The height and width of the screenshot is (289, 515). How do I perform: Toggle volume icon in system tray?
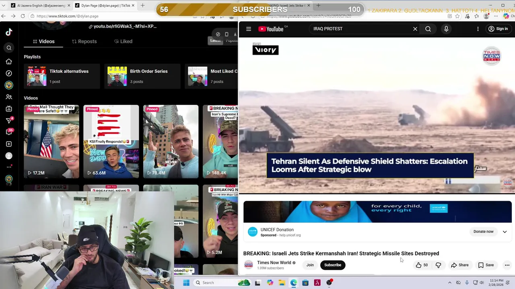(x=482, y=283)
